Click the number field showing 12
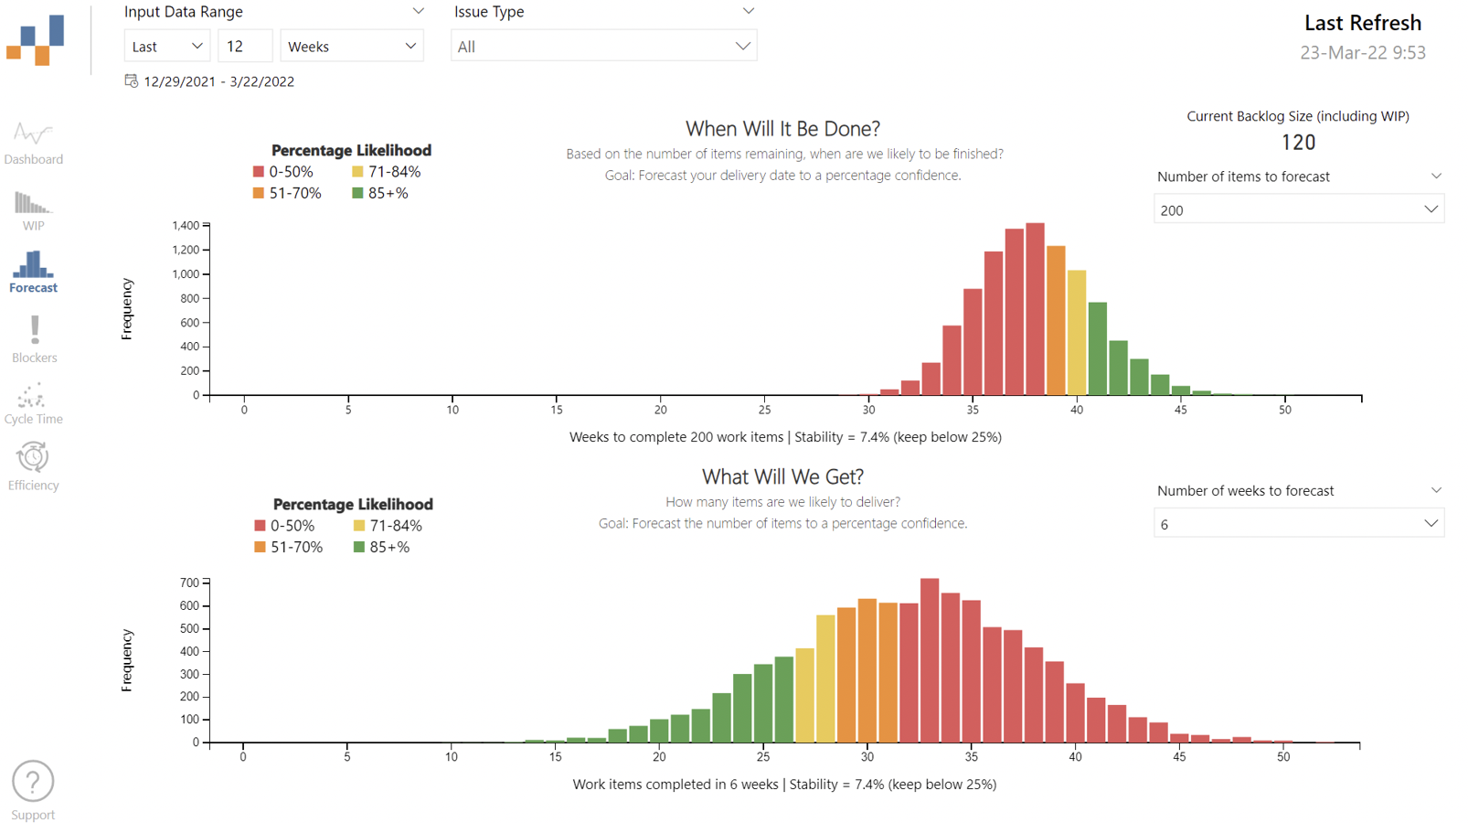 tap(244, 47)
